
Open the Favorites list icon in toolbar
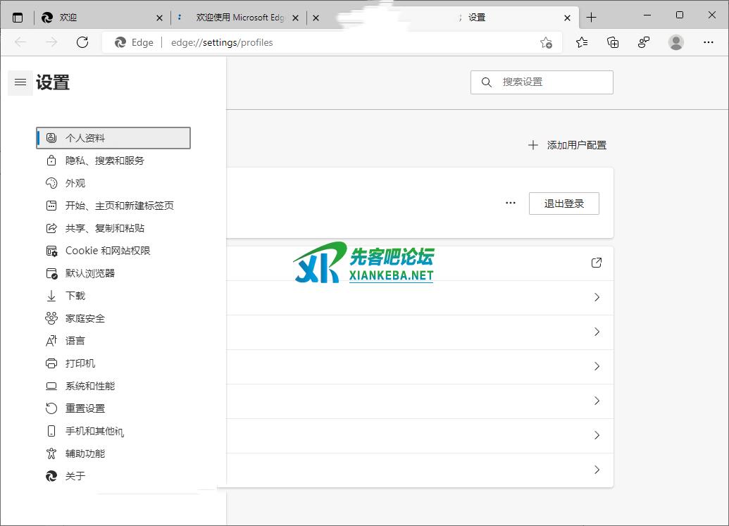coord(582,42)
